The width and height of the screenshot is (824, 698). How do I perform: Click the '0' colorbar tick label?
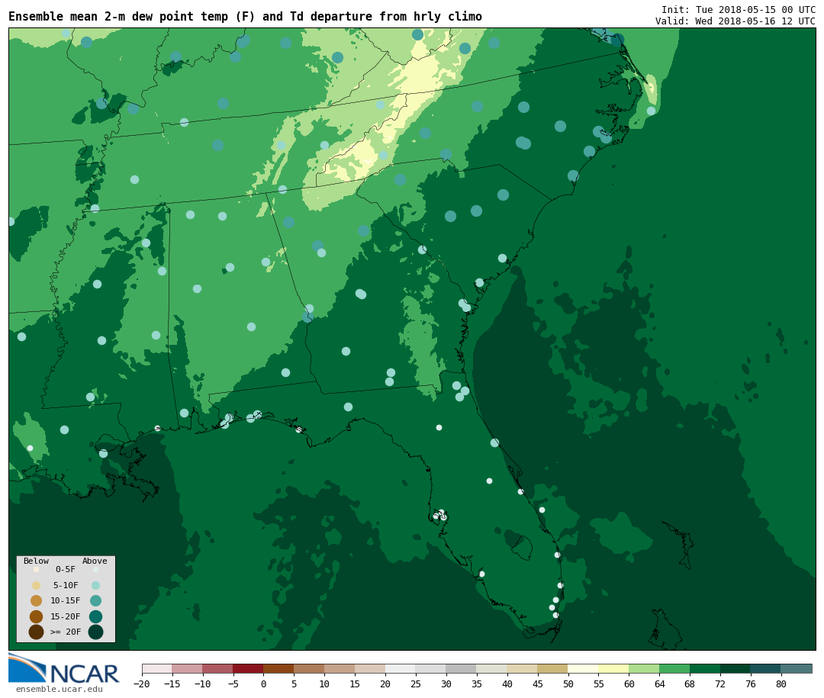click(x=263, y=684)
